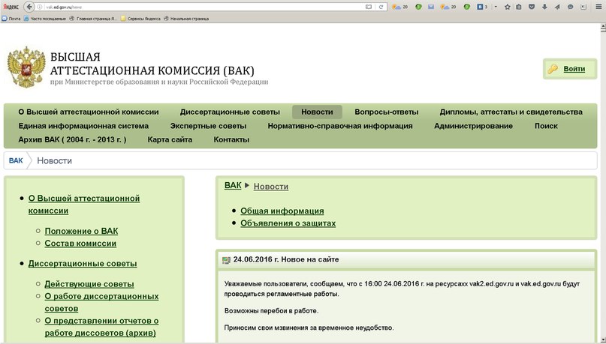Screen dimensions: 606x344
Task: Click green Yandex icon left of mail icon
Action: click(418, 7)
